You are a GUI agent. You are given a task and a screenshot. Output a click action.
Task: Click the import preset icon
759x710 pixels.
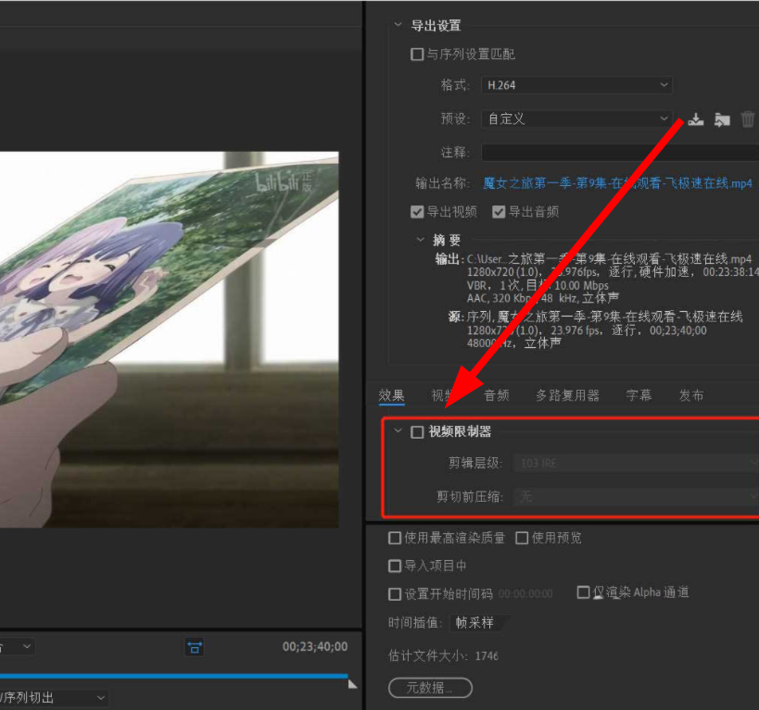coord(722,119)
